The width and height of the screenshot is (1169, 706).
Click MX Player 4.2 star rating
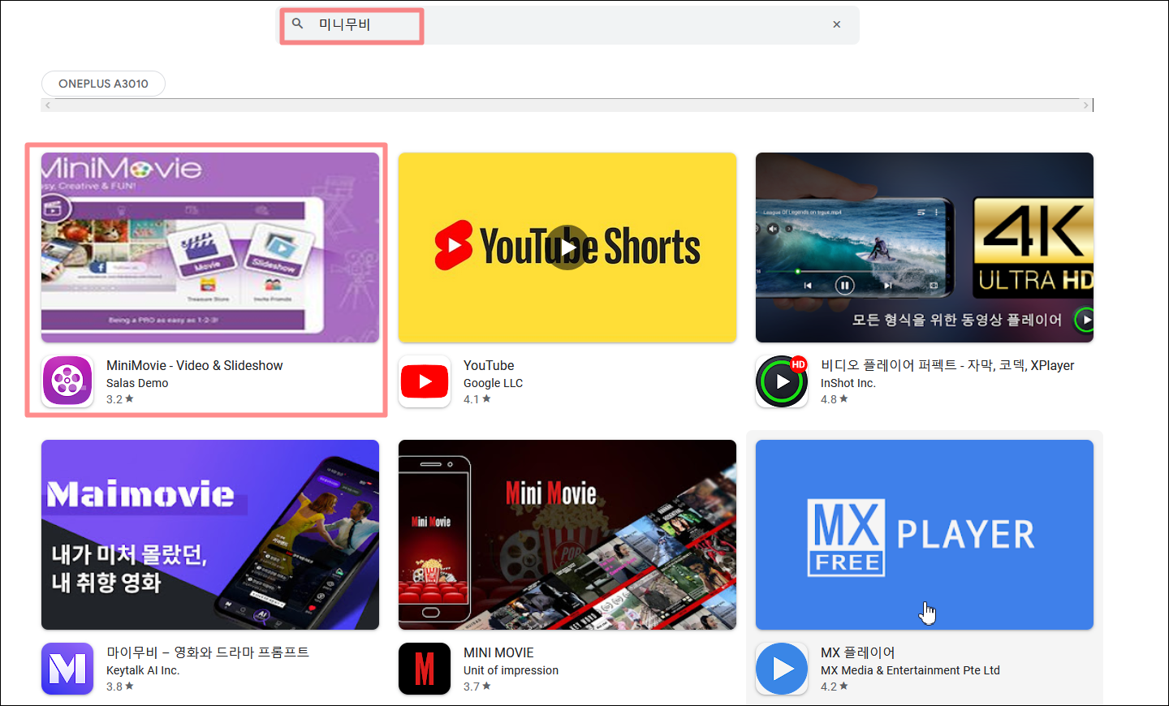(835, 687)
